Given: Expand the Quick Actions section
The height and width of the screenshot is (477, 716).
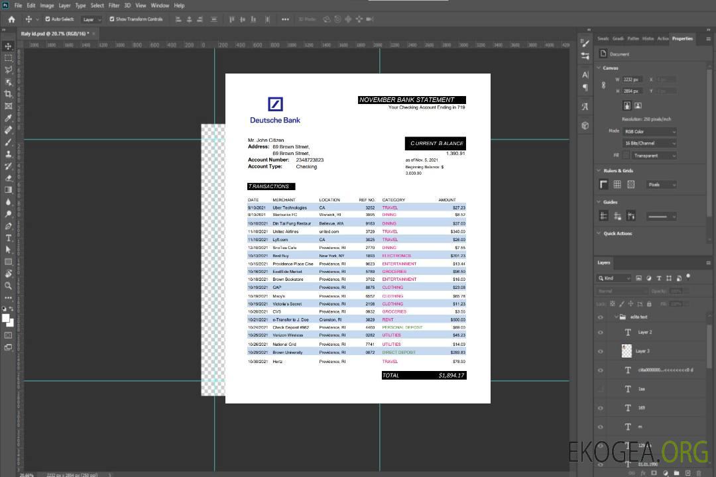Looking at the screenshot, I should tap(599, 233).
